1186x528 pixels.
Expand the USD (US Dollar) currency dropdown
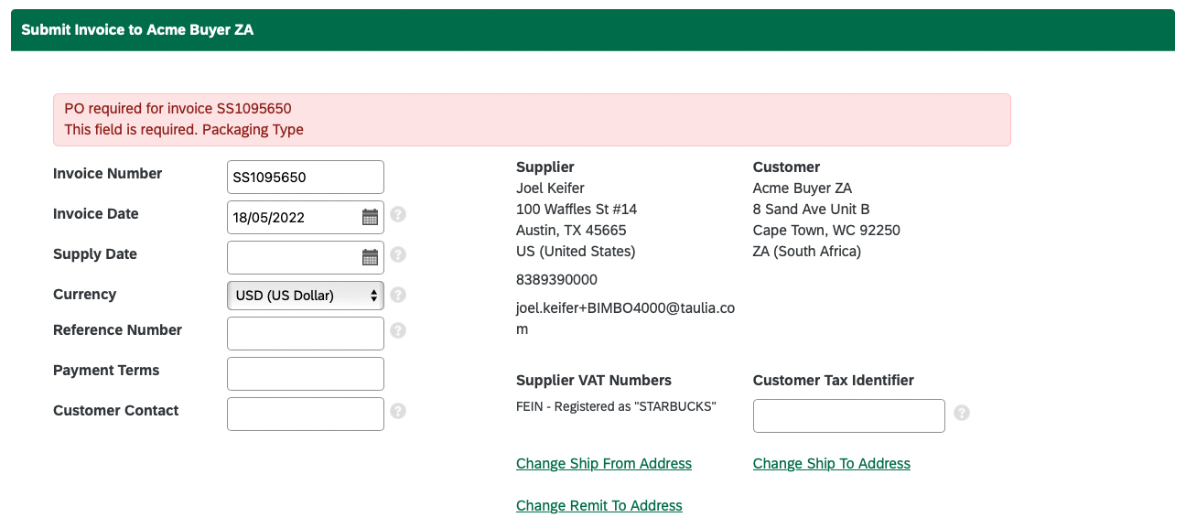(306, 296)
